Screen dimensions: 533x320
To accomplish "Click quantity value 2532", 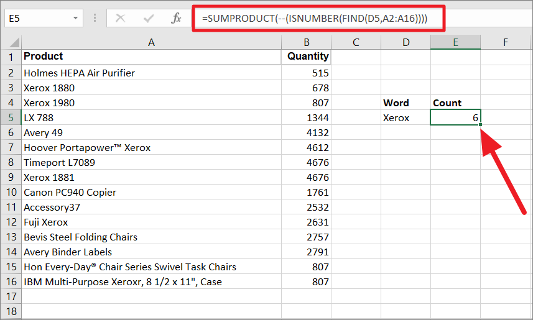I will click(x=306, y=207).
